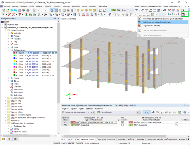Collapse the Zástupci prutů tree node
The width and height of the screenshot is (190, 145).
[x=8, y=50]
